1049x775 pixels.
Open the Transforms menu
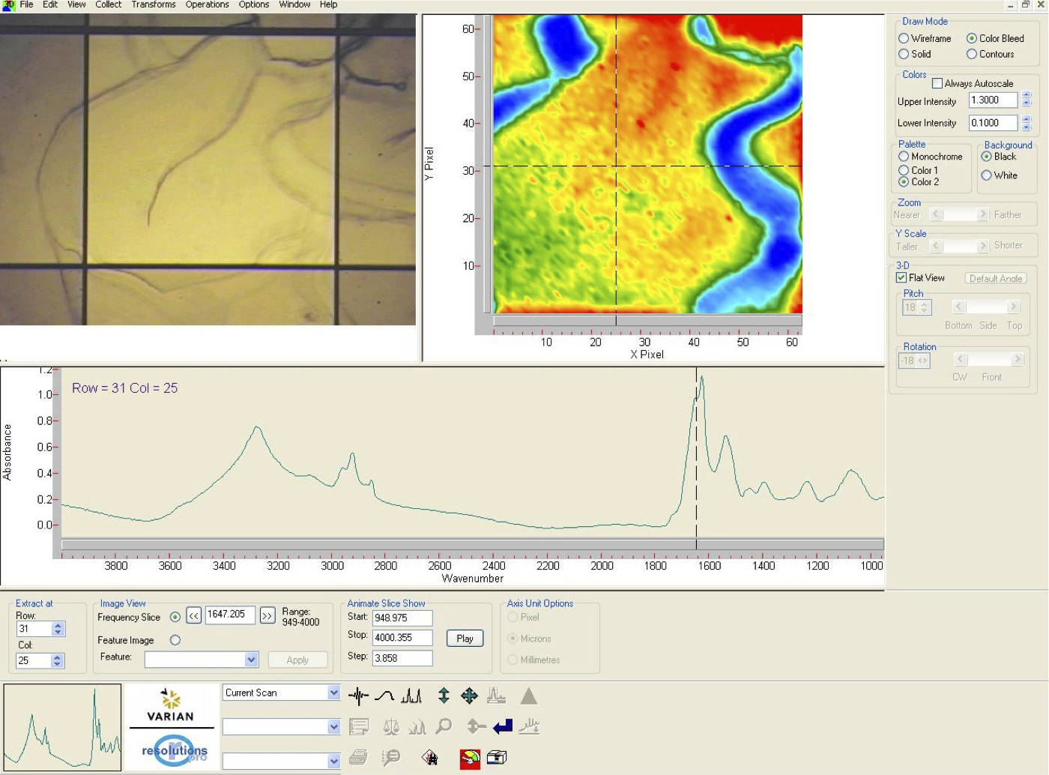pyautogui.click(x=153, y=4)
